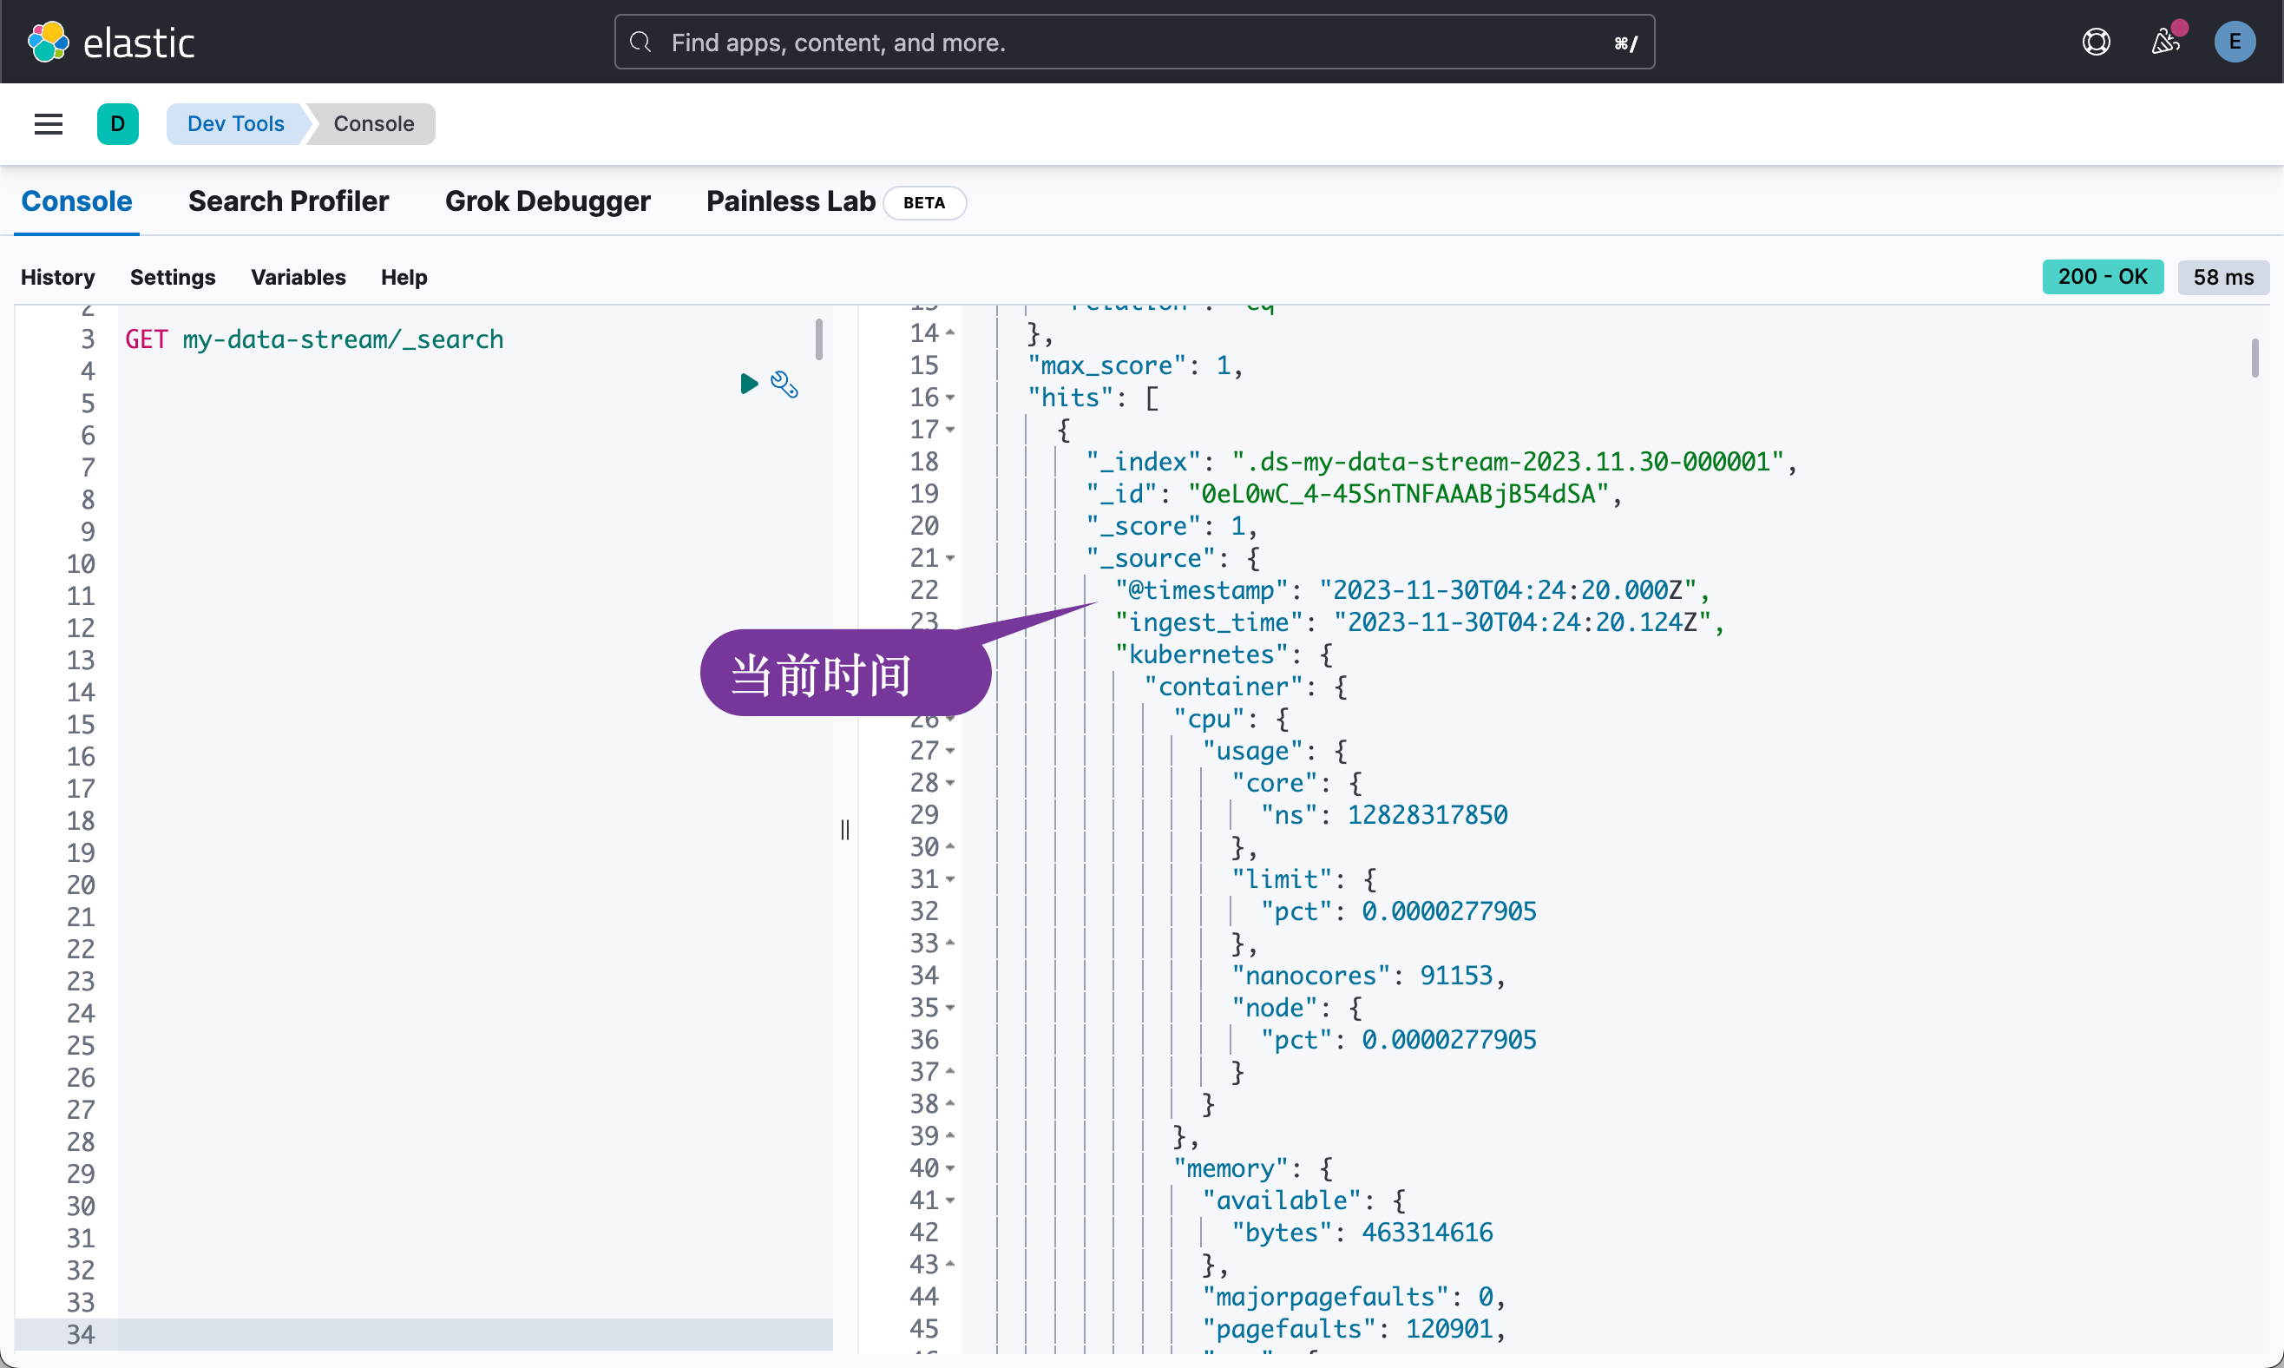This screenshot has width=2284, height=1368.
Task: Collapse the hits array at line 16
Action: click(951, 398)
